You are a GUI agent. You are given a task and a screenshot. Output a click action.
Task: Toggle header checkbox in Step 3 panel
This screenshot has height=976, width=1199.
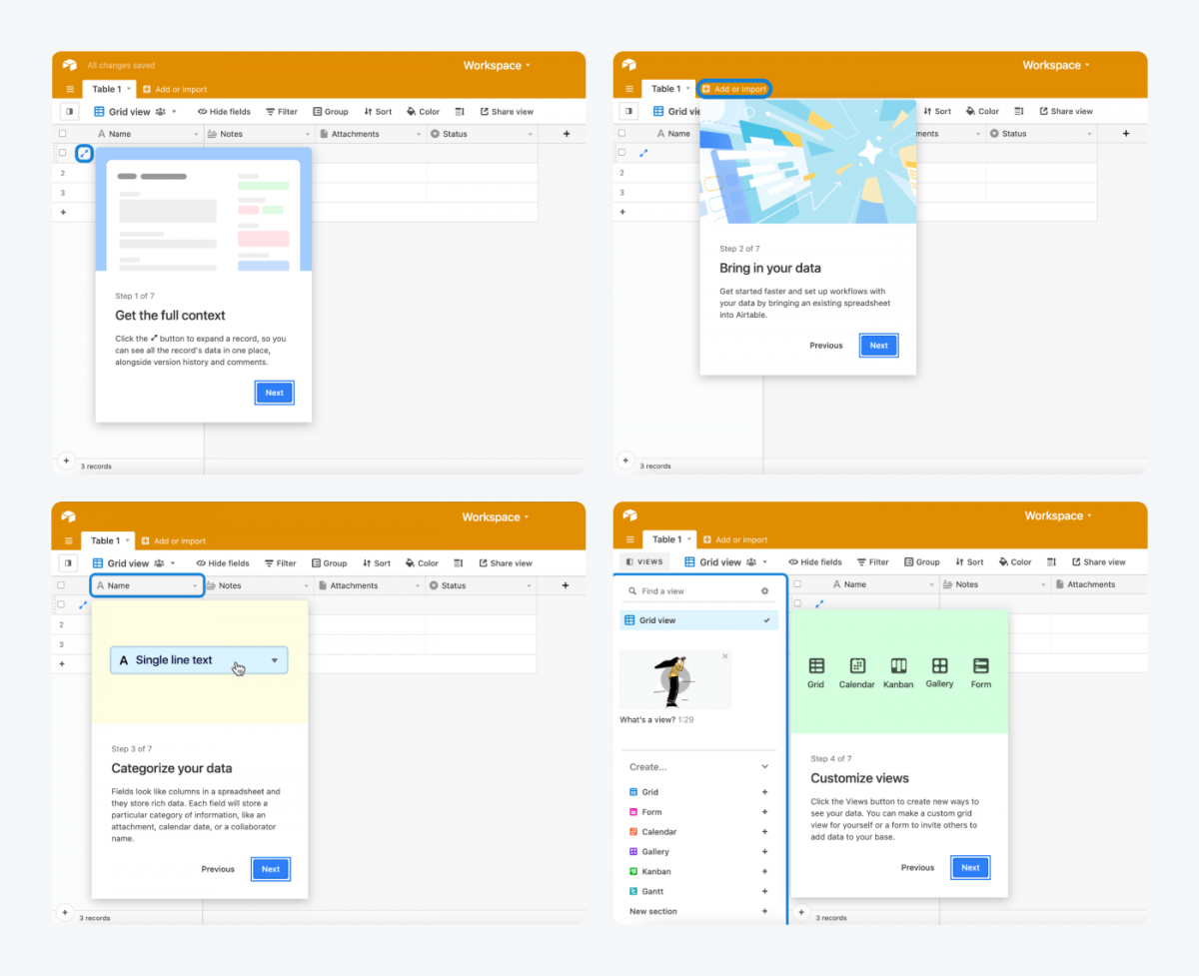point(61,585)
